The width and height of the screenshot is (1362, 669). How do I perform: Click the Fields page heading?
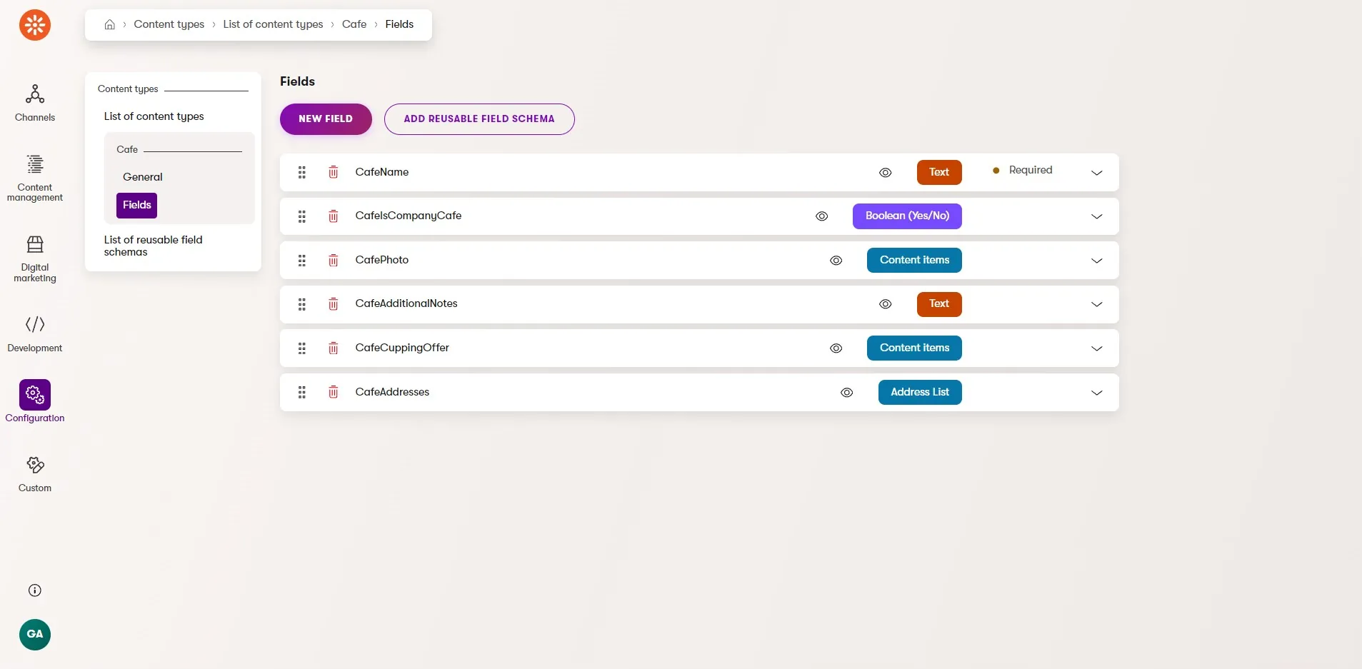[297, 81]
